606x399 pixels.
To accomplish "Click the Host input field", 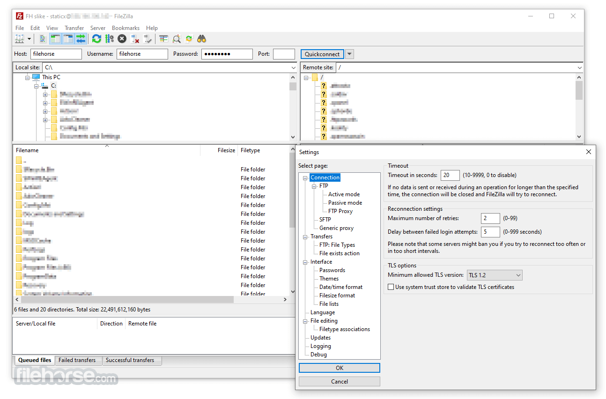I will point(56,54).
